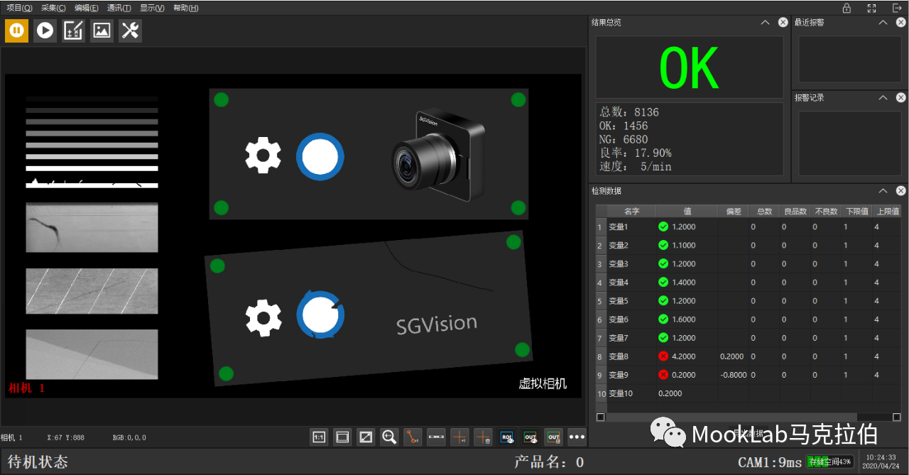Collapse the 报警记录 panel
The image size is (909, 475).
coord(883,97)
